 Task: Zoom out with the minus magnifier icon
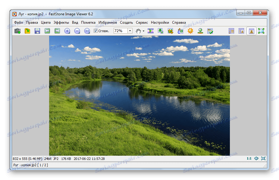click(77, 31)
